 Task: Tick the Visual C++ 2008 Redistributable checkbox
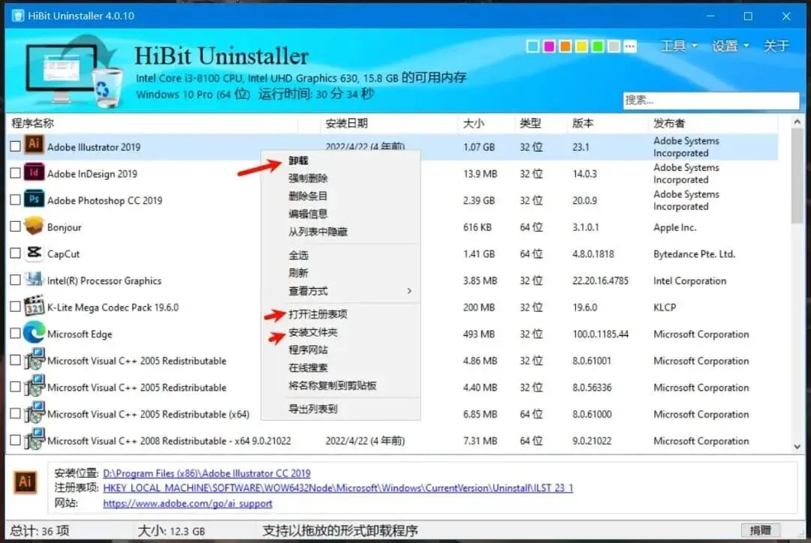pos(16,440)
